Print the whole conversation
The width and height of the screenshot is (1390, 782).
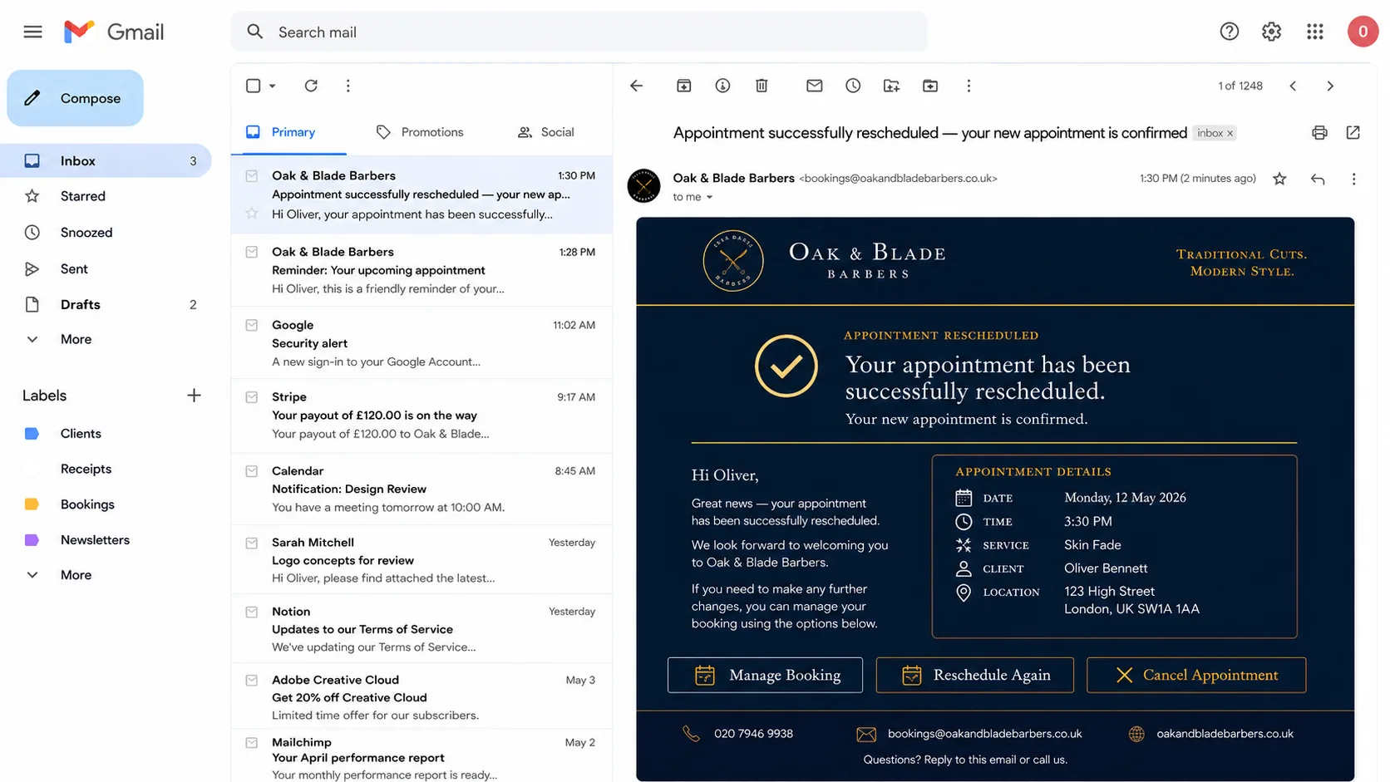tap(1319, 133)
